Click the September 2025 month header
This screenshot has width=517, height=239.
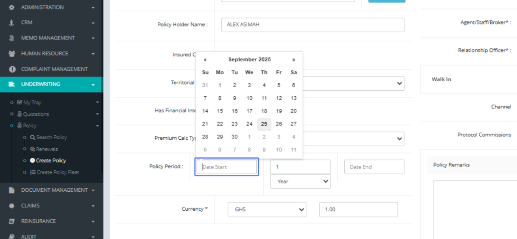click(249, 60)
